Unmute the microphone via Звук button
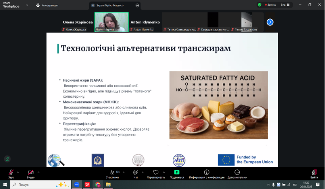The image size is (325, 189). 11,174
